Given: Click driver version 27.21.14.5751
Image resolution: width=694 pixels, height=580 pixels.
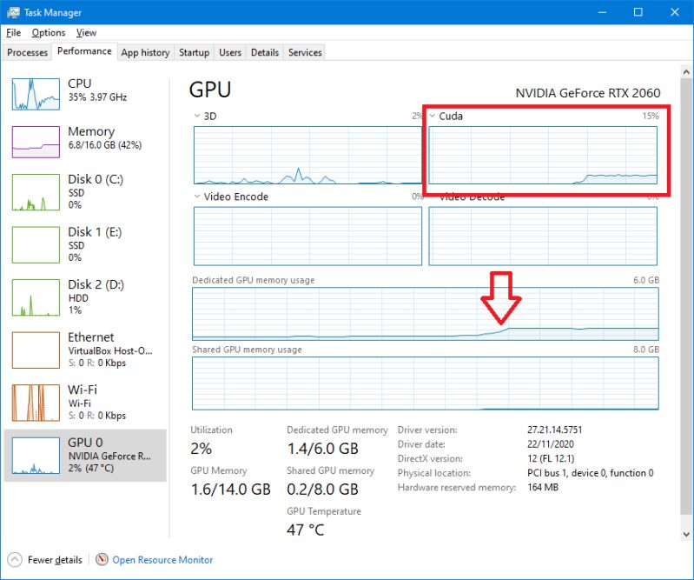Looking at the screenshot, I should [x=554, y=430].
